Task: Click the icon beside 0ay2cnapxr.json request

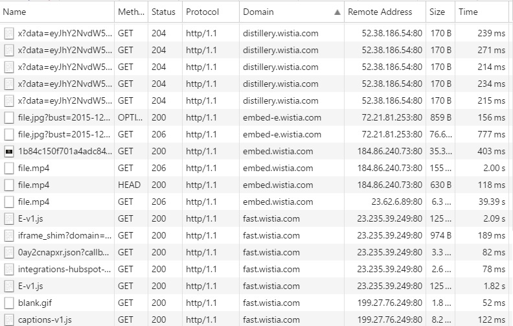Action: coord(9,253)
